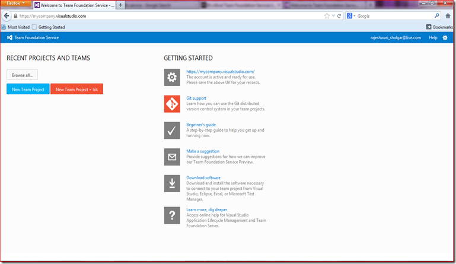This screenshot has width=456, height=264.
Task: Go back with the browser back arrow
Action: (x=7, y=16)
